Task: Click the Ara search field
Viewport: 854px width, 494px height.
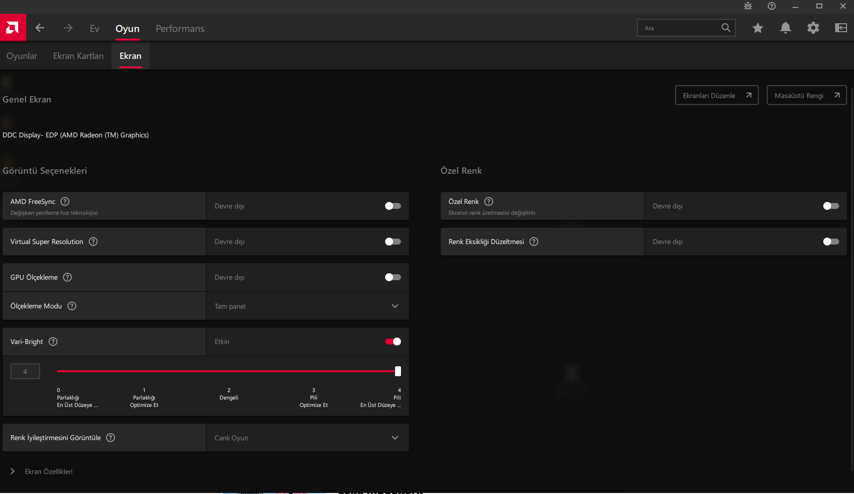Action: (x=686, y=28)
